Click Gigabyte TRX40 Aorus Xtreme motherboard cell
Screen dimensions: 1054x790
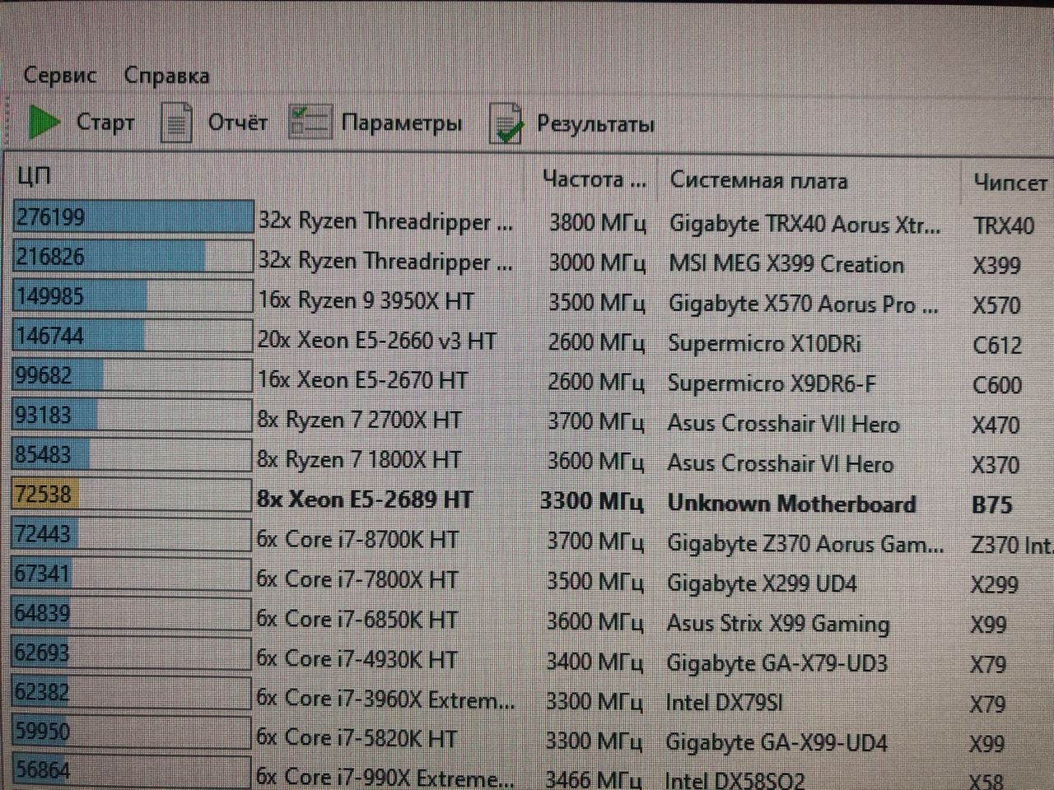pos(804,224)
